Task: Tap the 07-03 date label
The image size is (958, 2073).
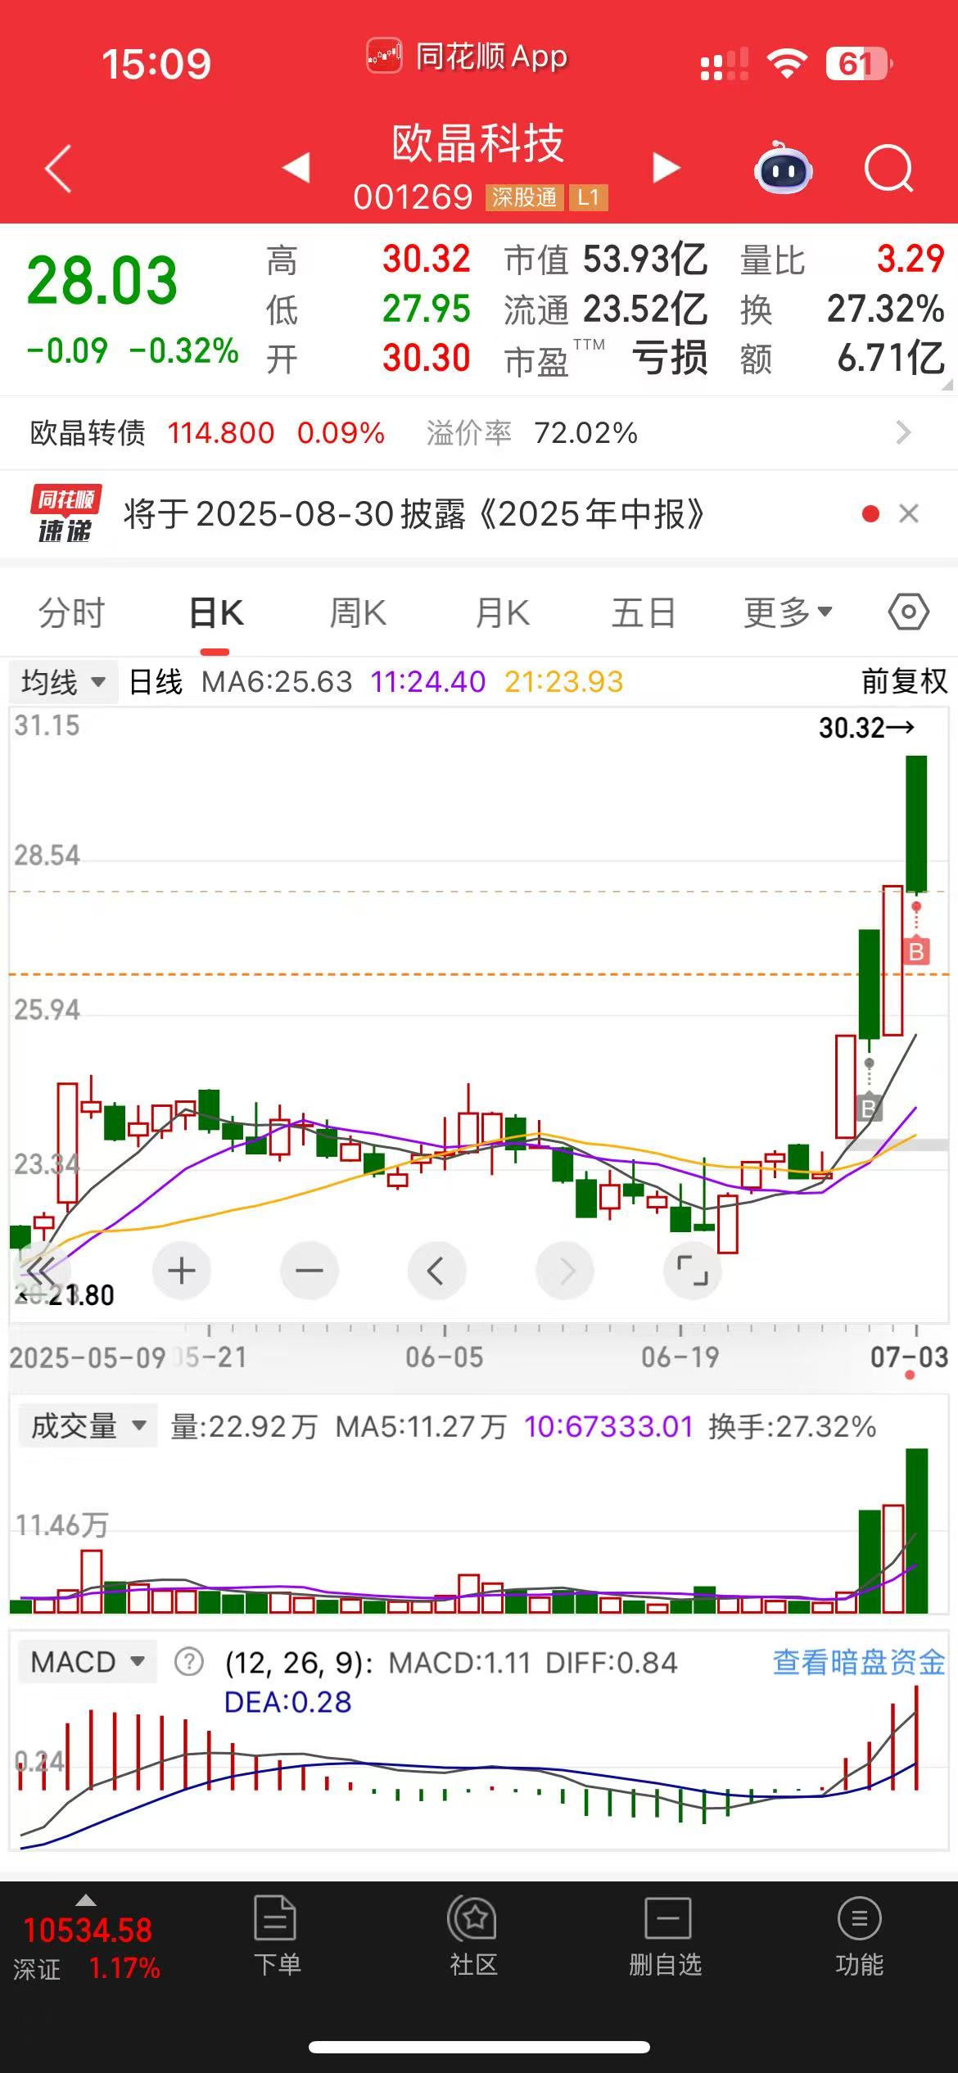Action: 909,1357
